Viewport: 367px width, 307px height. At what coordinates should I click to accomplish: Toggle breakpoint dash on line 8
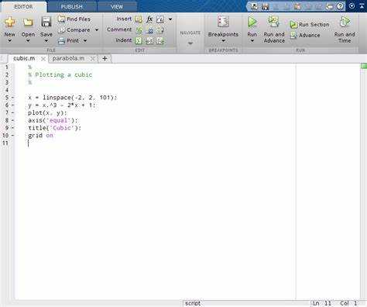(x=12, y=120)
